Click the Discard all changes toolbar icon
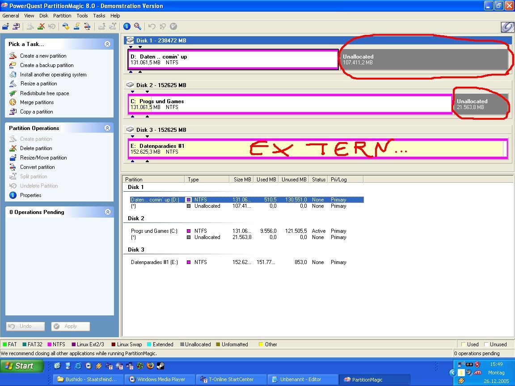 point(163,26)
